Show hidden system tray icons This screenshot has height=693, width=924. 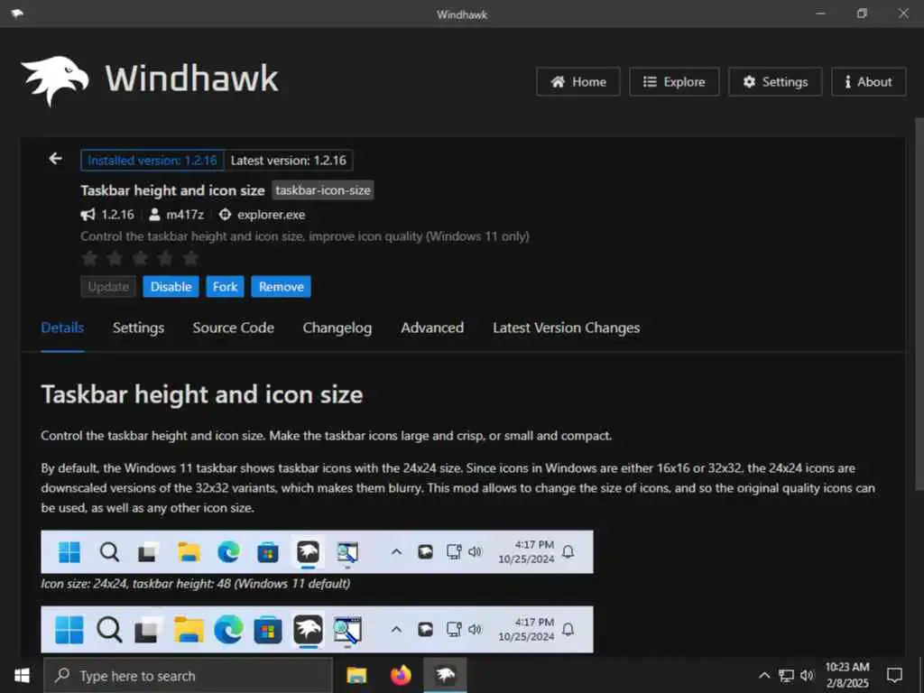pyautogui.click(x=764, y=676)
